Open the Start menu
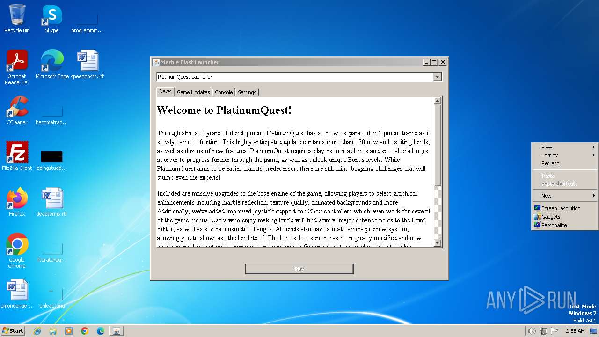Viewport: 599px width, 337px height. [x=13, y=331]
